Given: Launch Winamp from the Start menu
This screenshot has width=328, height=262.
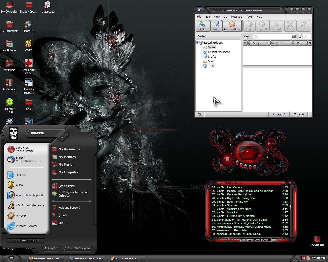Looking at the screenshot, I should (x=26, y=216).
